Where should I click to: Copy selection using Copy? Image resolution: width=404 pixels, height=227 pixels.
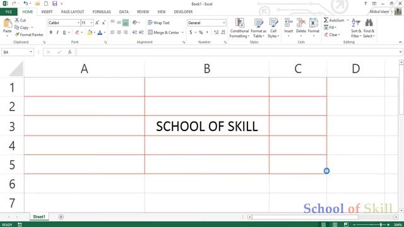[21, 27]
